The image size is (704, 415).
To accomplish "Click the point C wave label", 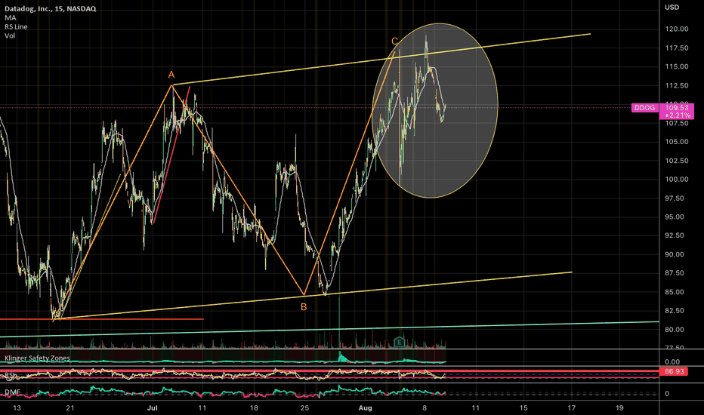I will pos(394,41).
